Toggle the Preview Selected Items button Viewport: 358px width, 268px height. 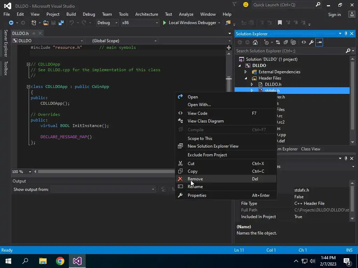(x=319, y=42)
